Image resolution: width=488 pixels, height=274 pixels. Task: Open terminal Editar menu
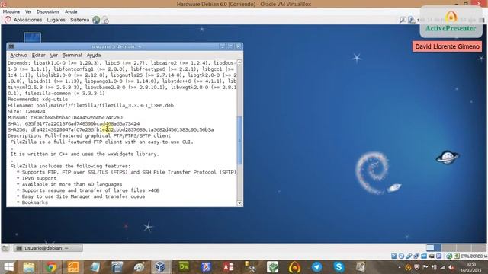coord(39,55)
